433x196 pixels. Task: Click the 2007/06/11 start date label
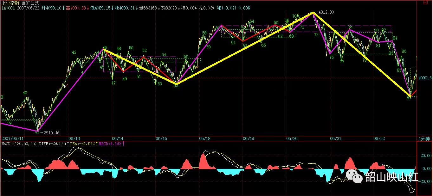pyautogui.click(x=13, y=139)
